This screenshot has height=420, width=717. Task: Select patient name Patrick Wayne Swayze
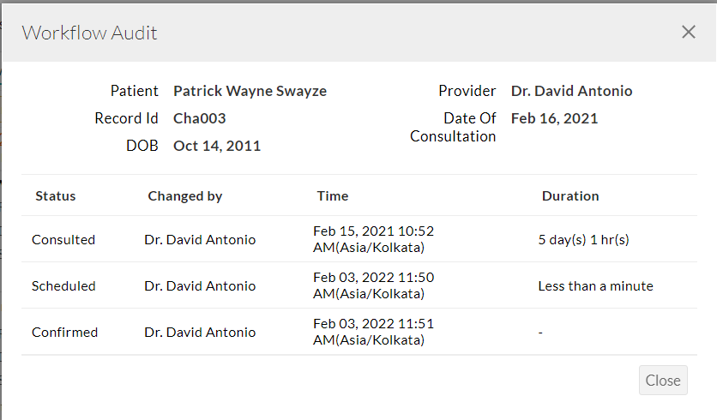tap(250, 91)
